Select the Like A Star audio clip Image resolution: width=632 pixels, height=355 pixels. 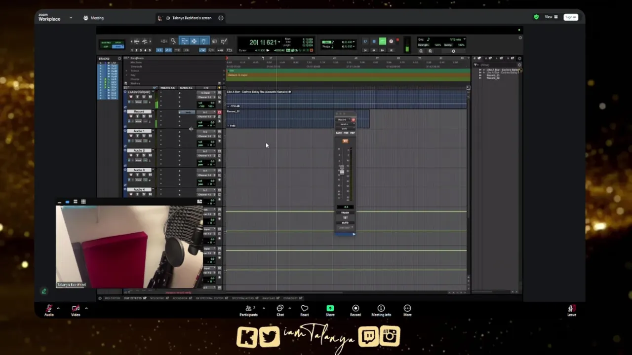click(x=346, y=99)
